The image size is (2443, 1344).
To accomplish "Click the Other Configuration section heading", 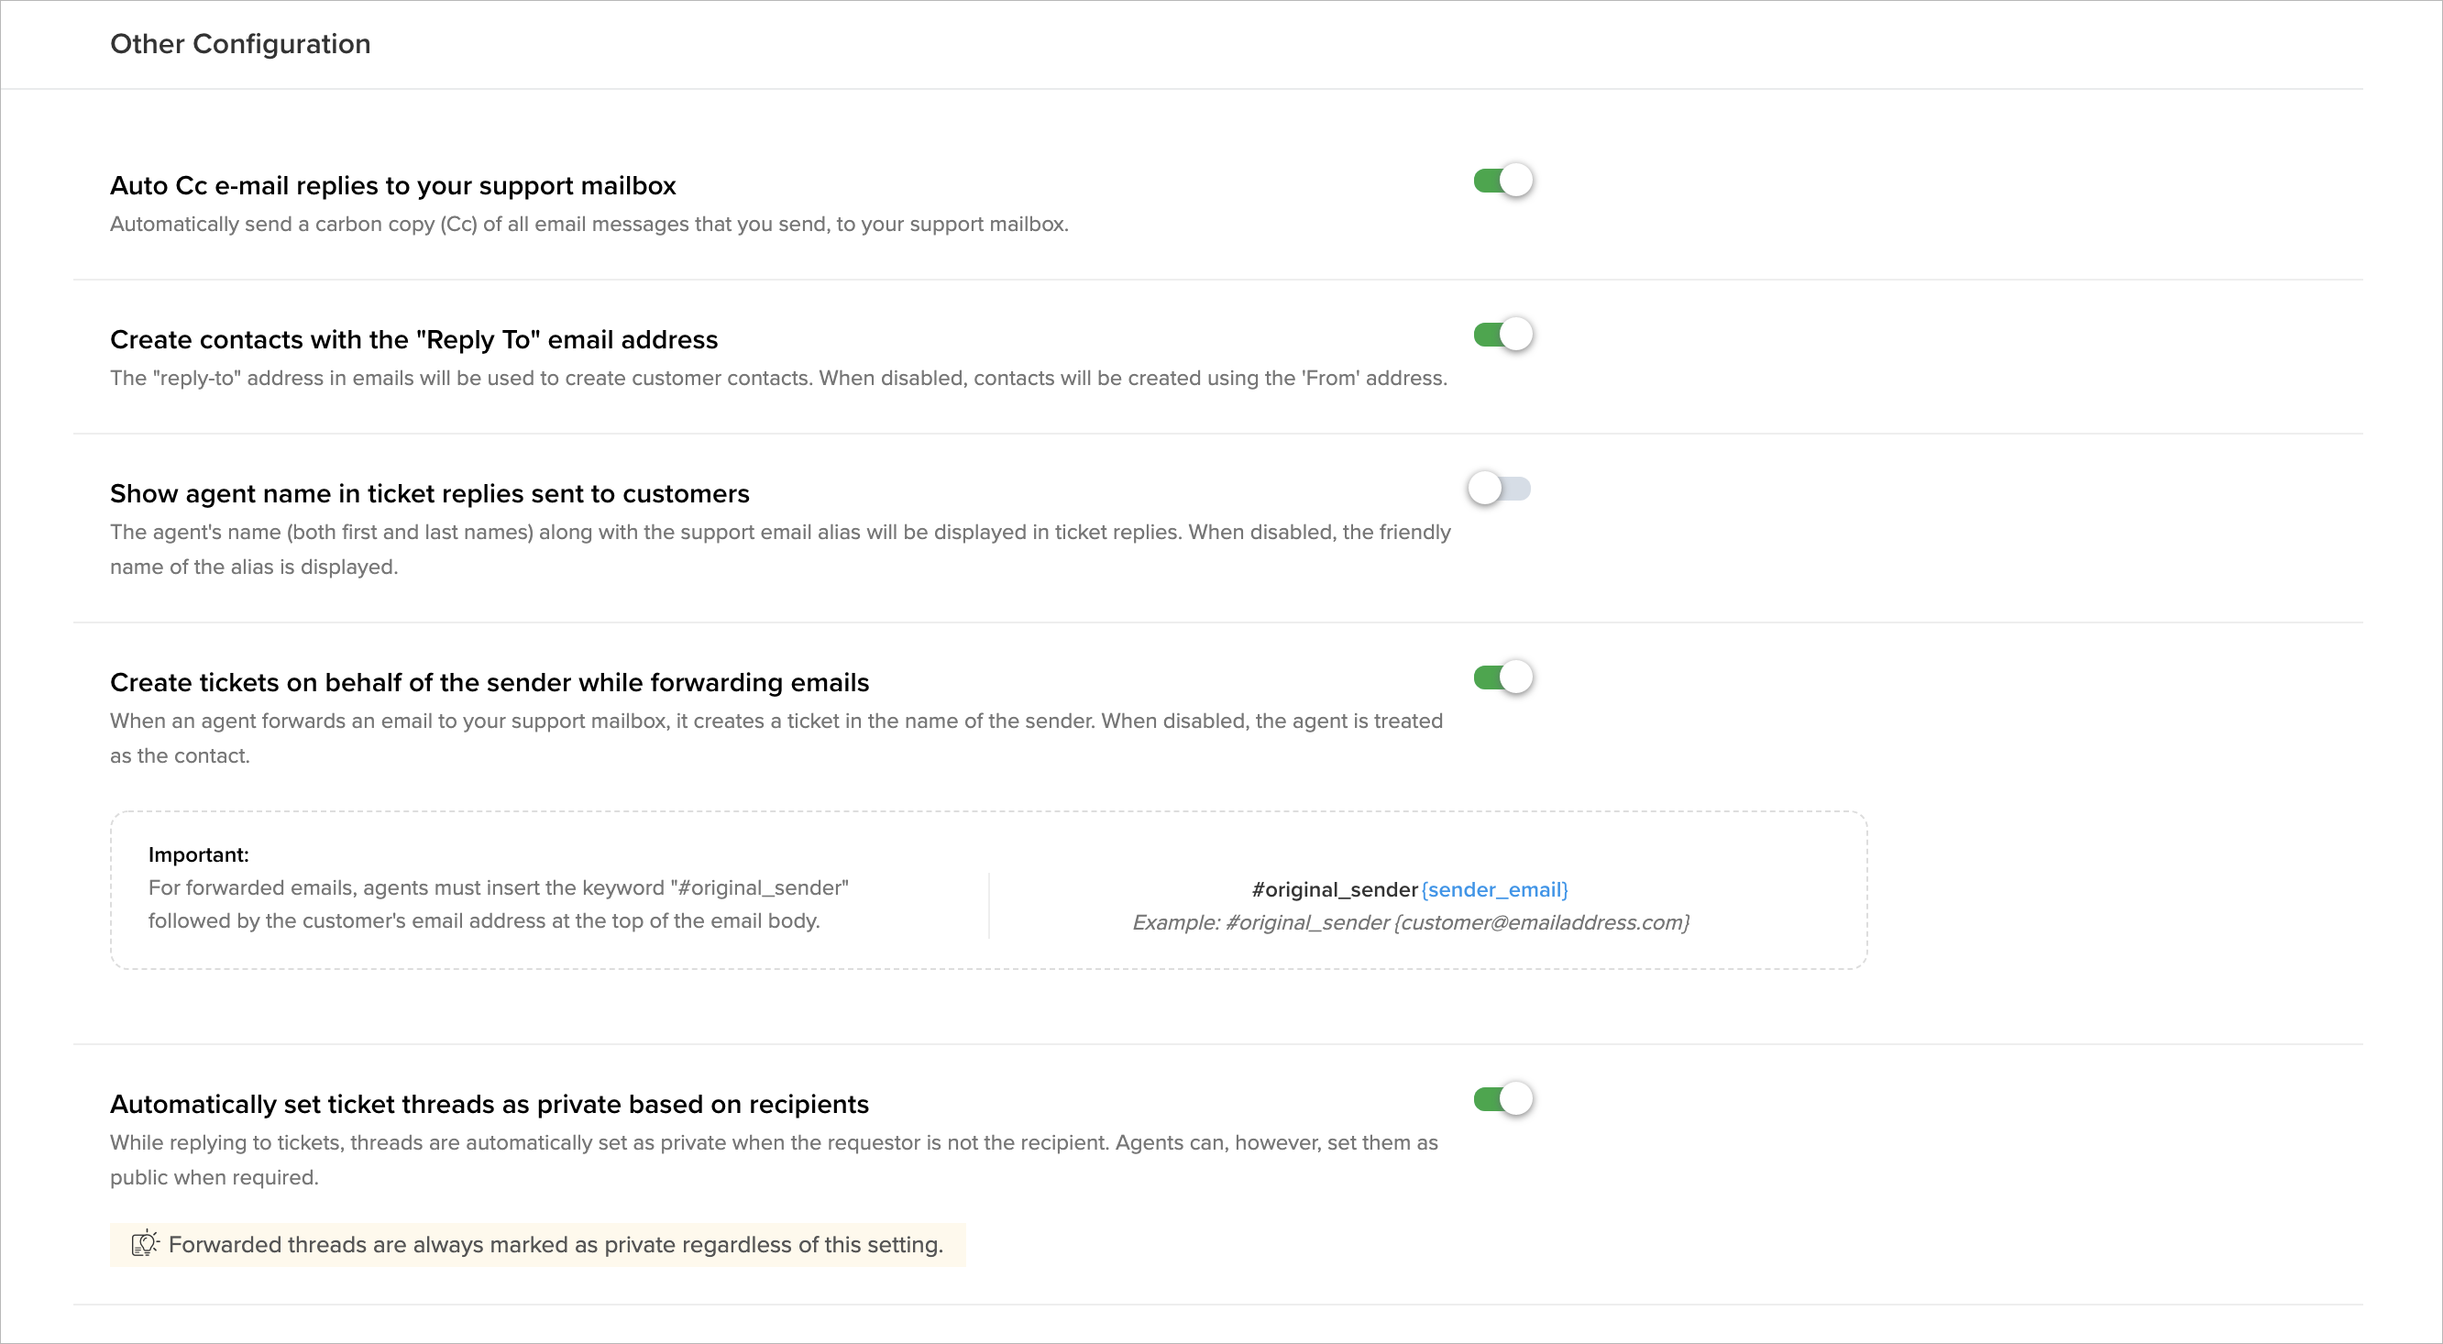I will pyautogui.click(x=240, y=44).
